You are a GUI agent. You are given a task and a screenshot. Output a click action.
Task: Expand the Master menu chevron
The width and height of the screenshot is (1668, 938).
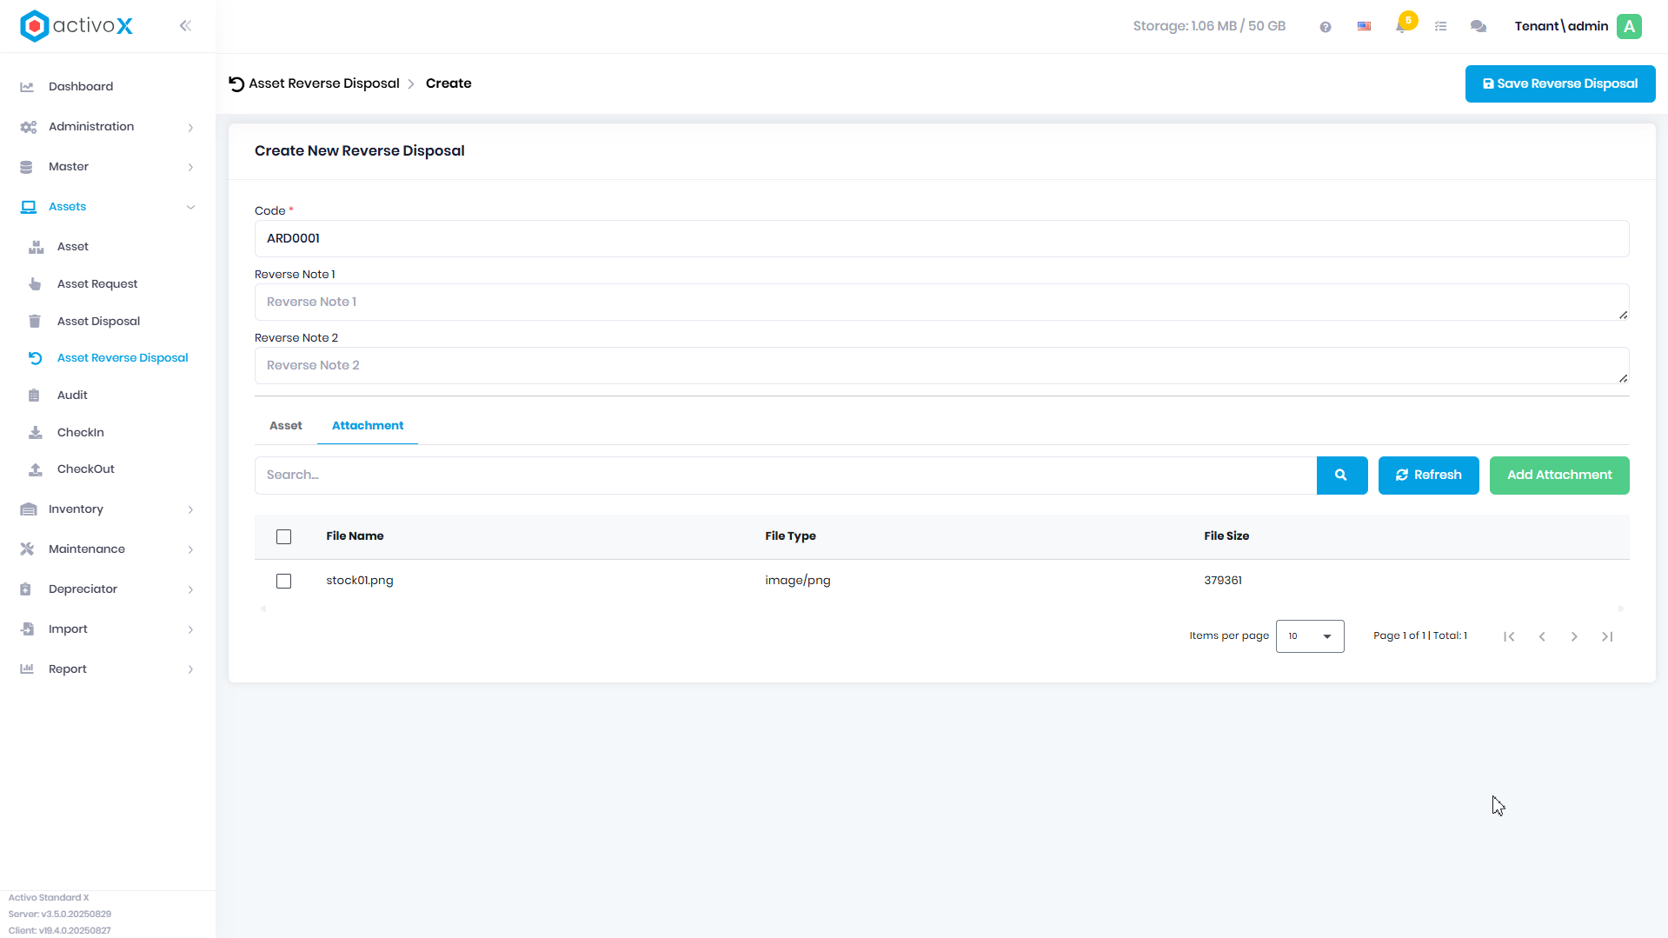(x=190, y=168)
